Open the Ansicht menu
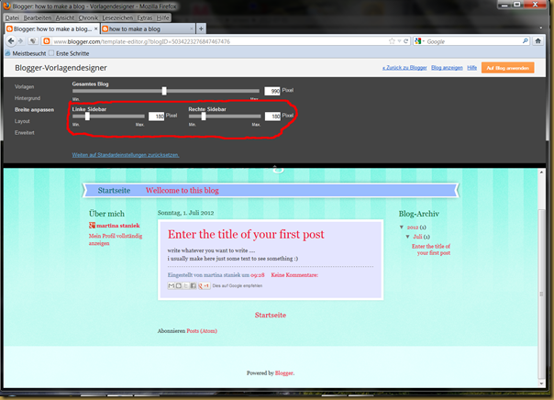554x400 pixels. tap(65, 17)
